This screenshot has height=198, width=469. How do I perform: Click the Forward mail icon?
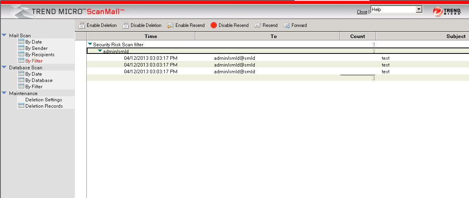pyautogui.click(x=287, y=25)
